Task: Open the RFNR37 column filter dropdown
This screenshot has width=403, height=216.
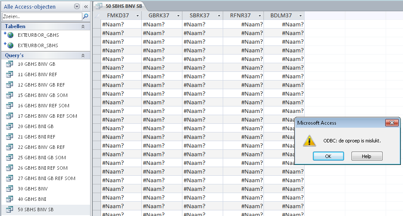Action: click(260, 16)
